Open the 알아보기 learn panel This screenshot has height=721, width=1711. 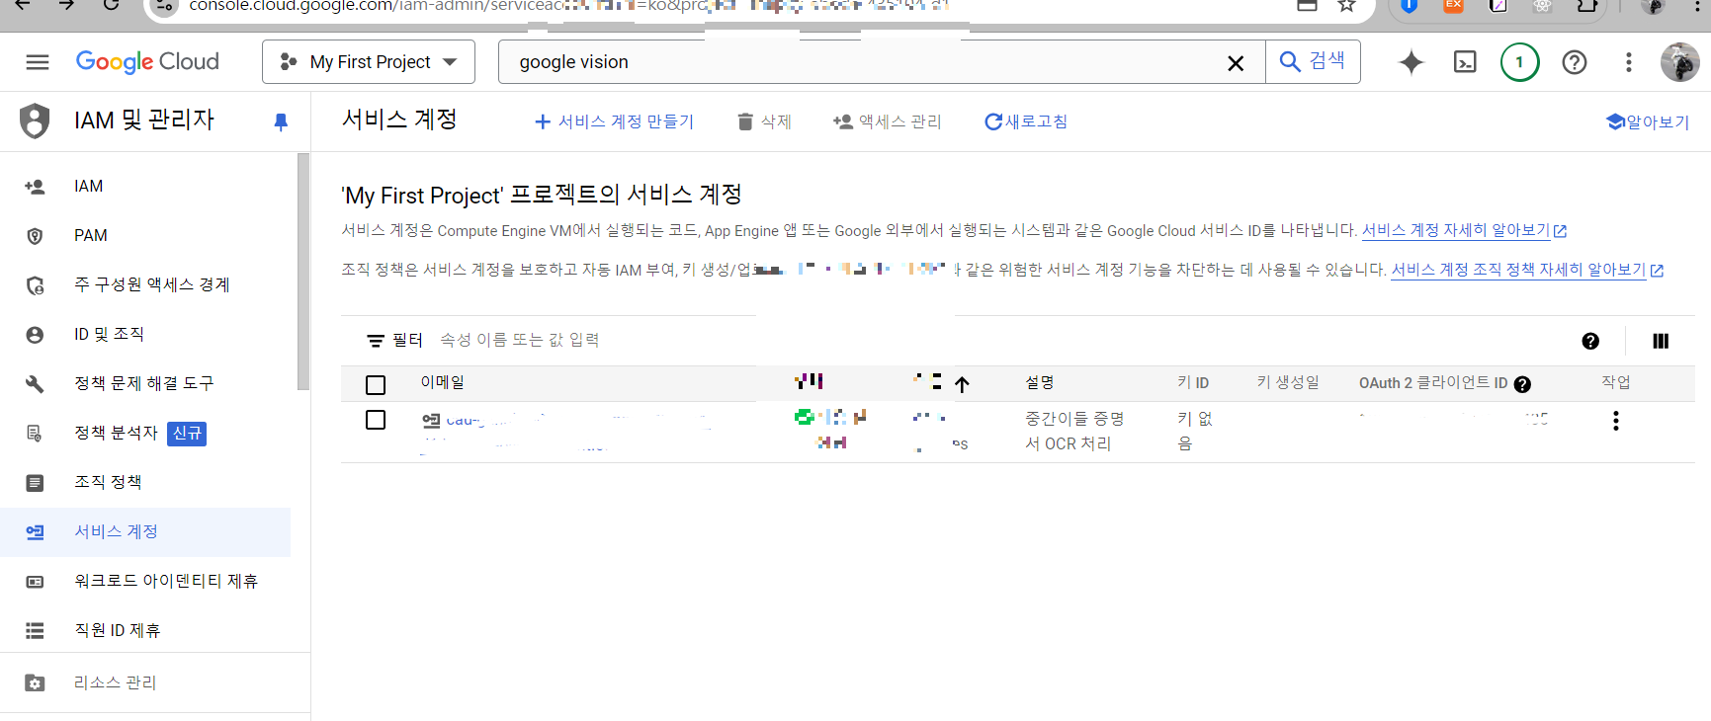click(1648, 121)
